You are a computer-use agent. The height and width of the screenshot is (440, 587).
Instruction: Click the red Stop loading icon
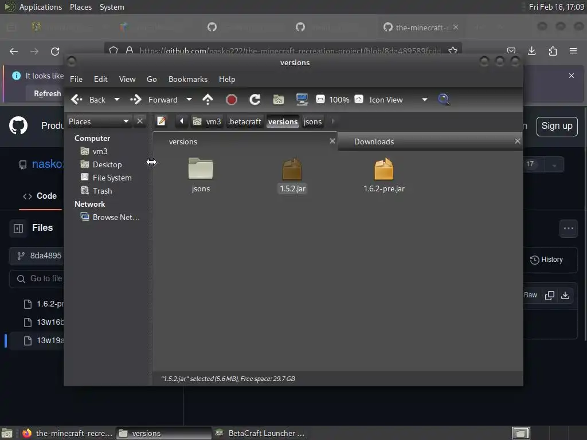232,100
